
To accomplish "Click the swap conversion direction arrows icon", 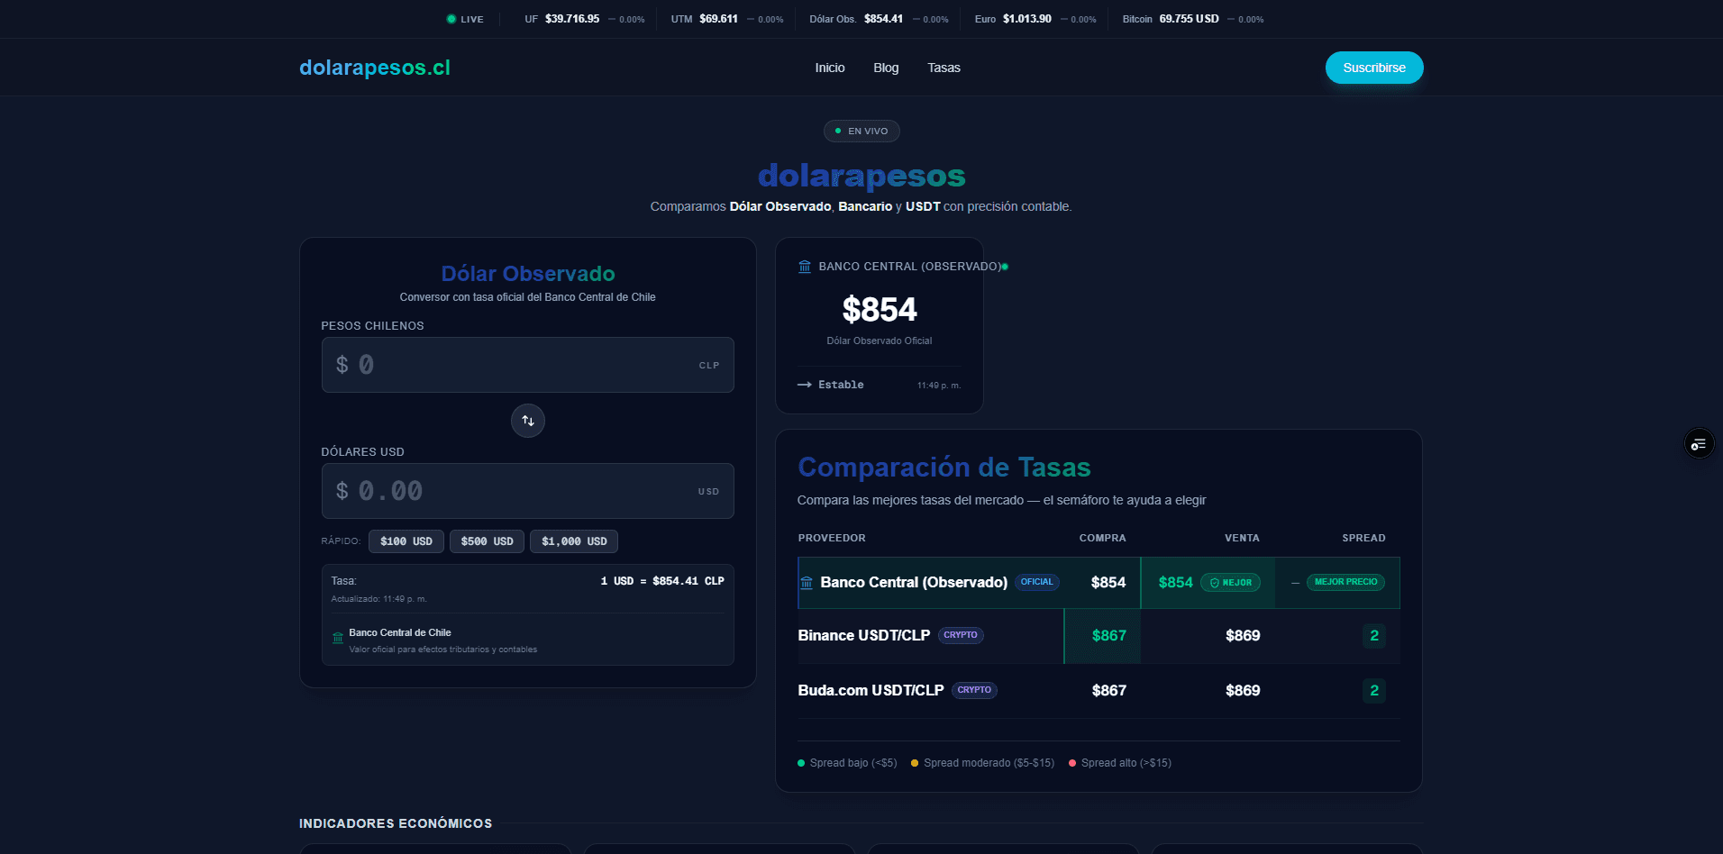I will [527, 421].
